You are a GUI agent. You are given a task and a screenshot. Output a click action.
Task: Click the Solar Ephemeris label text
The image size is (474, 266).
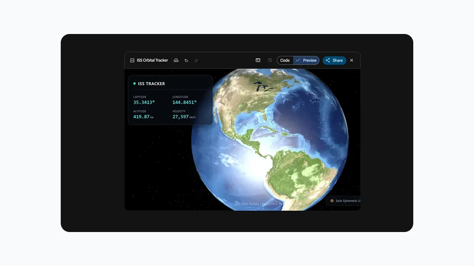point(348,201)
